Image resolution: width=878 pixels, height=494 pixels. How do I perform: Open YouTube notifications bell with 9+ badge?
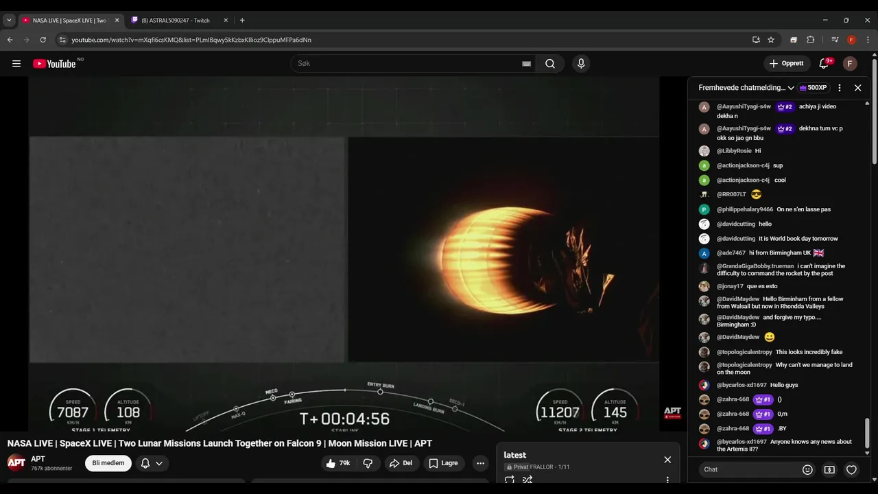[x=824, y=64]
